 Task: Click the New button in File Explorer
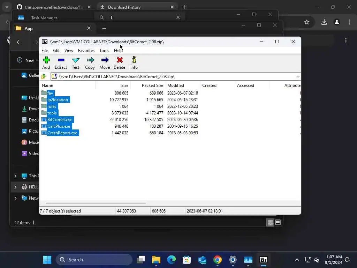pyautogui.click(x=27, y=60)
